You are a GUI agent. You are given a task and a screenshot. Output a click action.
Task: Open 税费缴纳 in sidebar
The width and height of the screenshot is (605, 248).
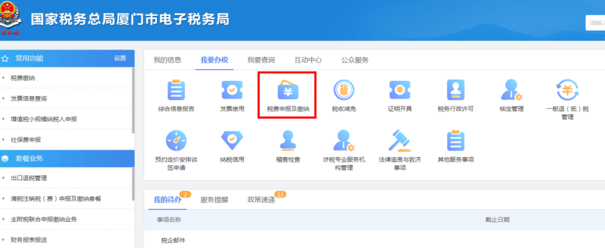[x=23, y=78]
